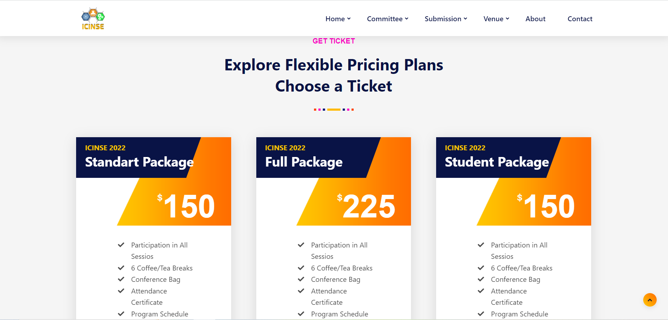Click the GET TICKET label
This screenshot has height=320, width=668.
pos(333,41)
